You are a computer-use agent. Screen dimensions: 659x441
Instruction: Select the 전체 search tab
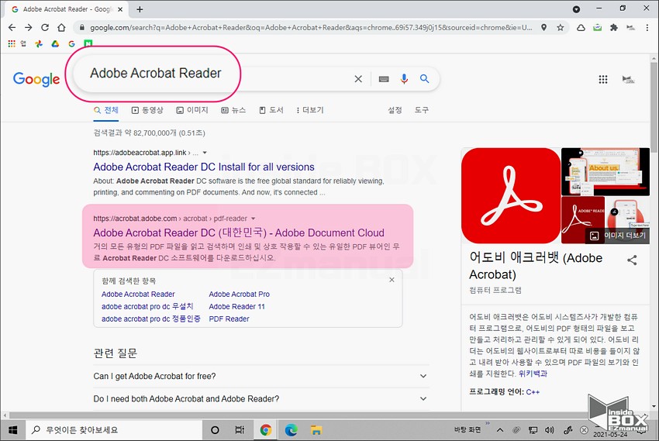pos(106,110)
